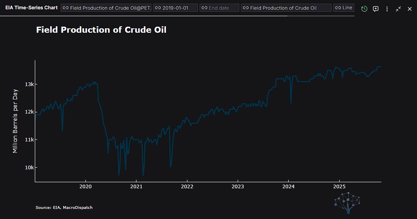Click the 2024 x-axis tick label
The image size is (417, 219).
click(288, 187)
